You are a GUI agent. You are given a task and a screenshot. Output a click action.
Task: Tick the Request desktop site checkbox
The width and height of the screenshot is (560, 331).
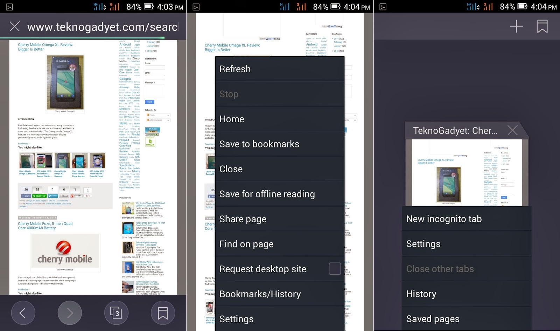pyautogui.click(x=335, y=268)
